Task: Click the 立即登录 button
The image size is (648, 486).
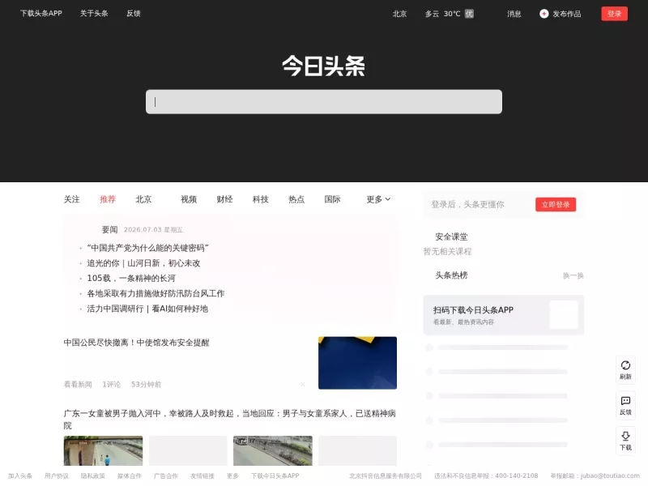Action: pos(556,205)
